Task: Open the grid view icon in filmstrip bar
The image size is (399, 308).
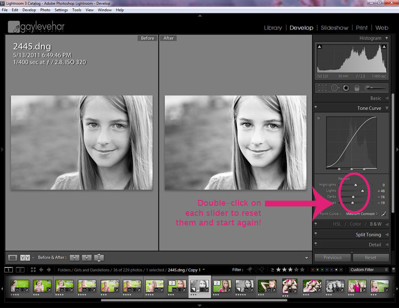Action: (x=33, y=270)
